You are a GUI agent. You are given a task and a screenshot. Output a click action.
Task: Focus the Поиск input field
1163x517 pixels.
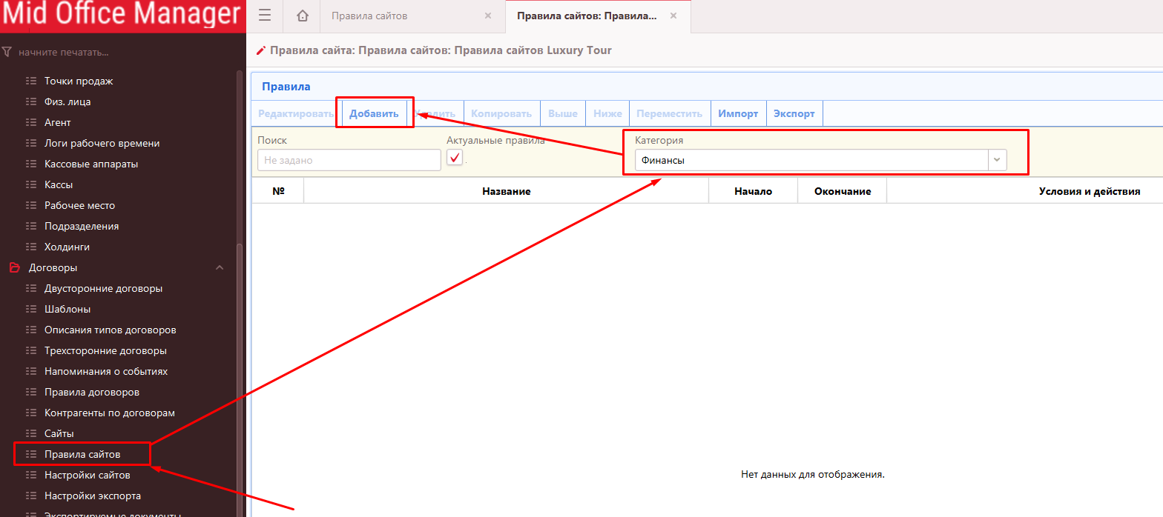tap(349, 160)
